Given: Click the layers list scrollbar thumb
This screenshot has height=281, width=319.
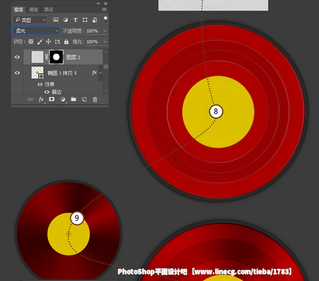Looking at the screenshot, I should (x=106, y=67).
